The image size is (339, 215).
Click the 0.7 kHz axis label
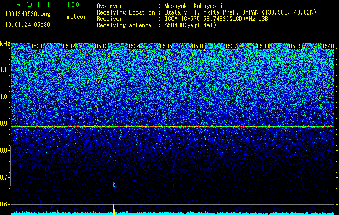(x=4, y=177)
